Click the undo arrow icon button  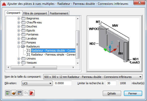click(x=26, y=93)
